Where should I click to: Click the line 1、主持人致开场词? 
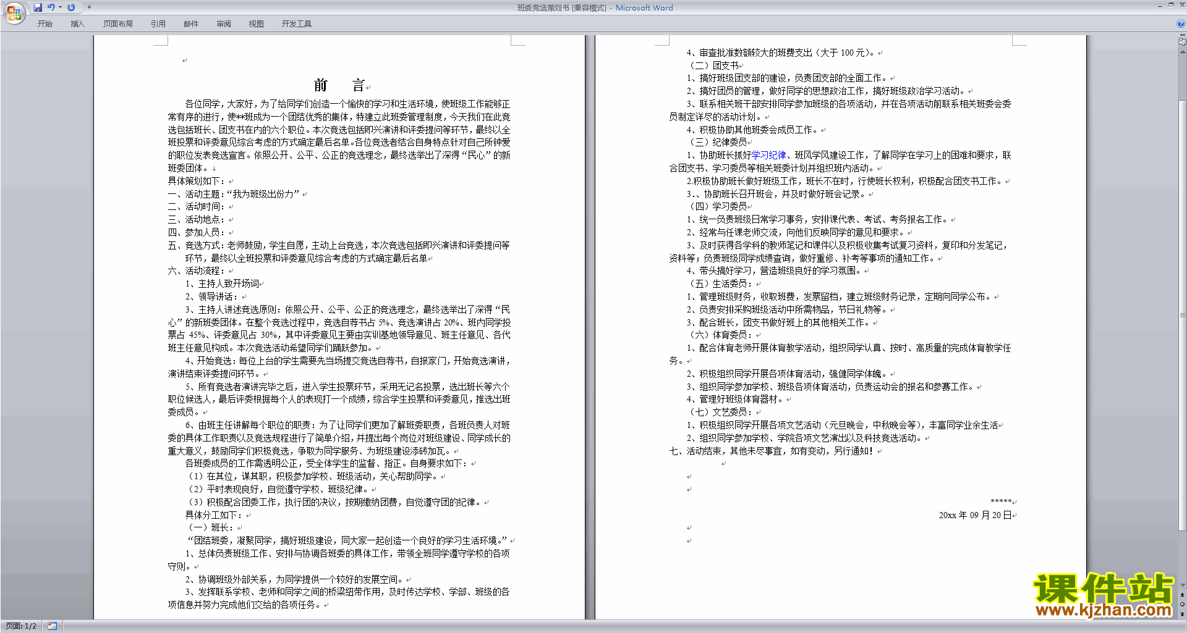pos(222,284)
